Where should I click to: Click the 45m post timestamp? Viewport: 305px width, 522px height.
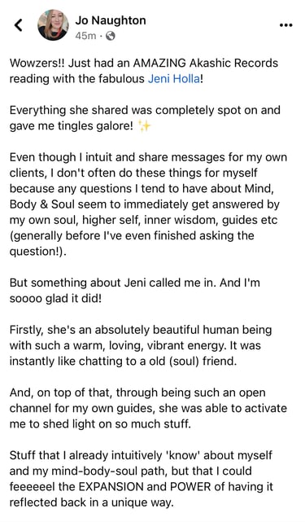[x=85, y=36]
